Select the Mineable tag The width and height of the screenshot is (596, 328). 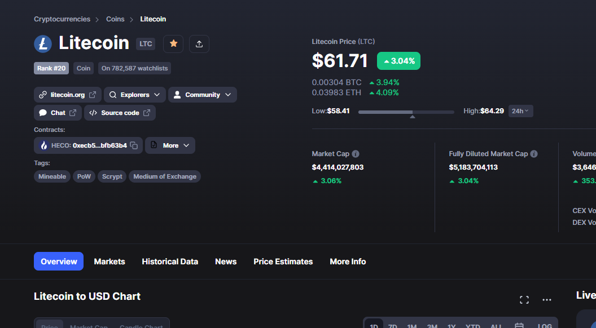pyautogui.click(x=52, y=176)
